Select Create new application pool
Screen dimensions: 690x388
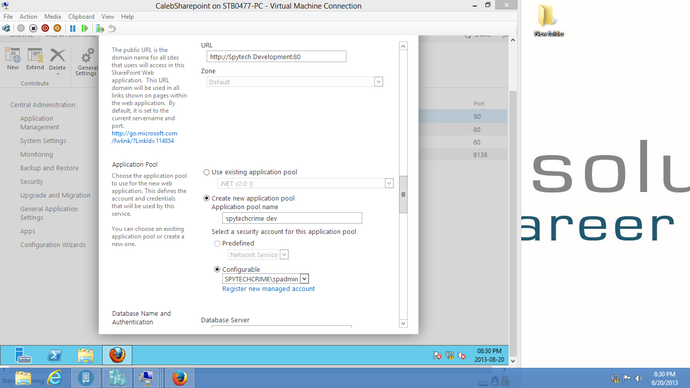click(x=207, y=199)
